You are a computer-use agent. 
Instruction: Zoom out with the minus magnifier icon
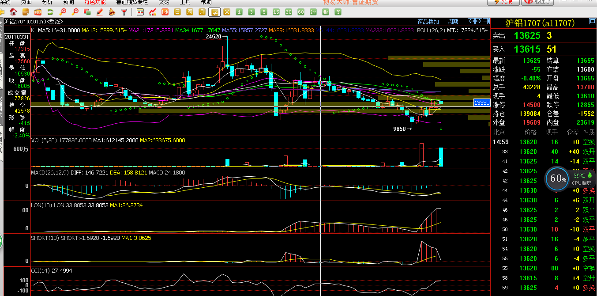point(75,12)
